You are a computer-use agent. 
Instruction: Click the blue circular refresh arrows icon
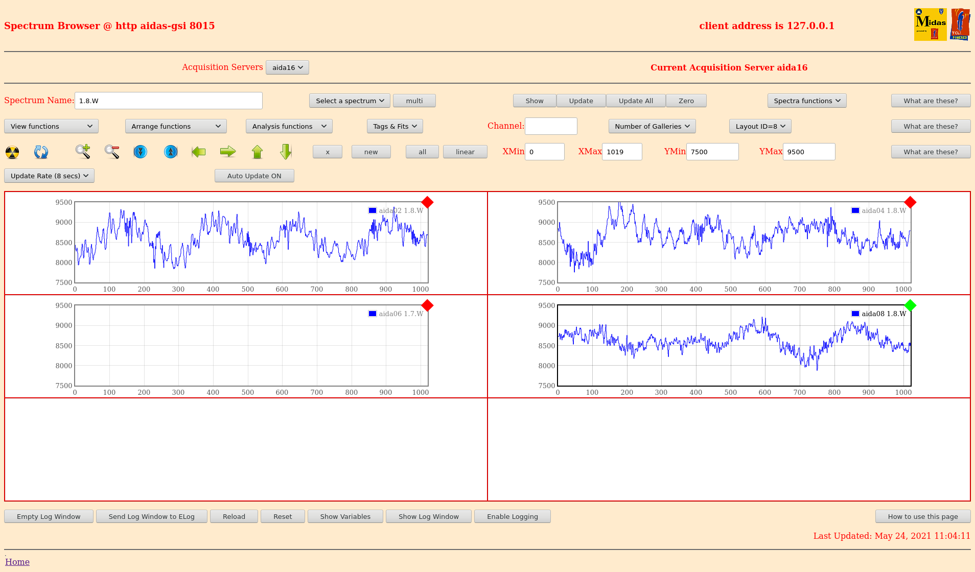41,152
